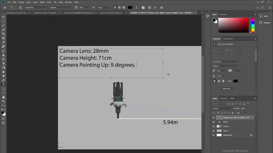Select the Crop tool
This screenshot has width=273, height=153.
[x=3, y=34]
